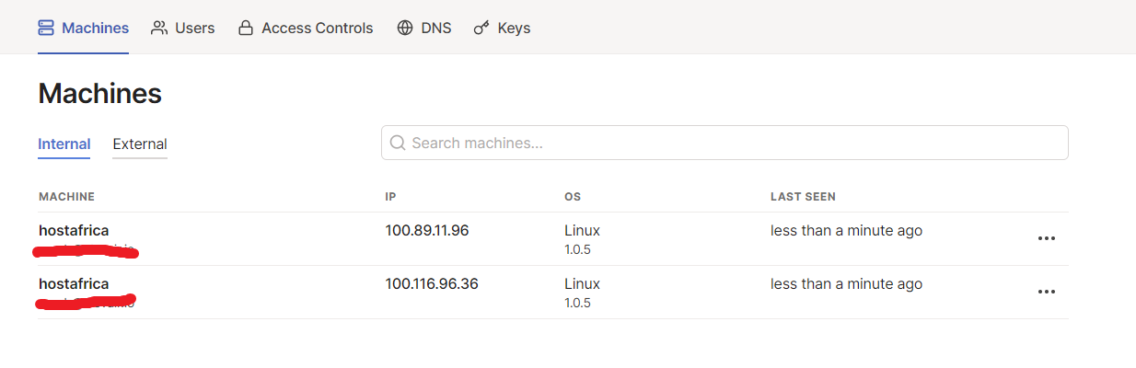1136x368 pixels.
Task: Open the first hostafrica machine entry
Action: click(x=74, y=231)
